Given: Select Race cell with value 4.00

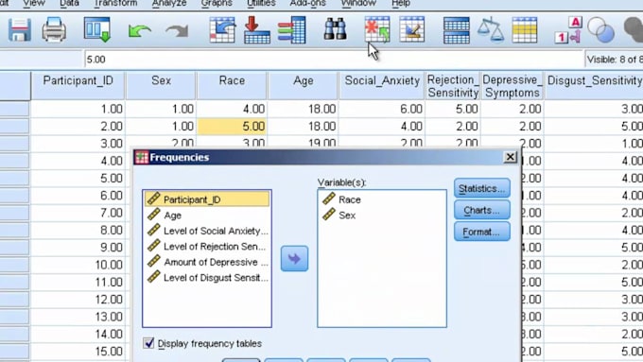Looking at the screenshot, I should click(x=232, y=109).
